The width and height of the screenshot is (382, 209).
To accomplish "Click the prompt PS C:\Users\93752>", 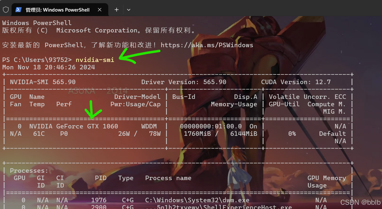I will (x=37, y=60).
